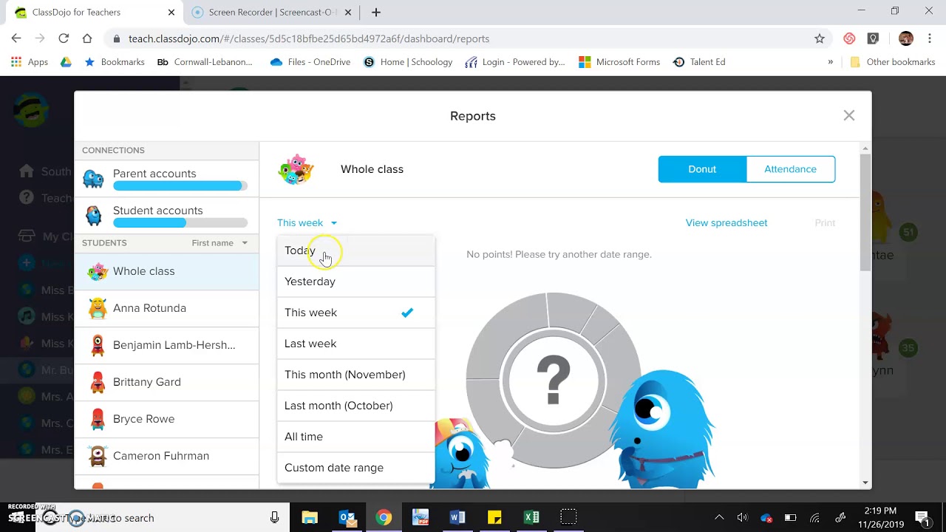Open the Apps bookmarks shortcut
This screenshot has height=532, width=946.
click(x=30, y=62)
